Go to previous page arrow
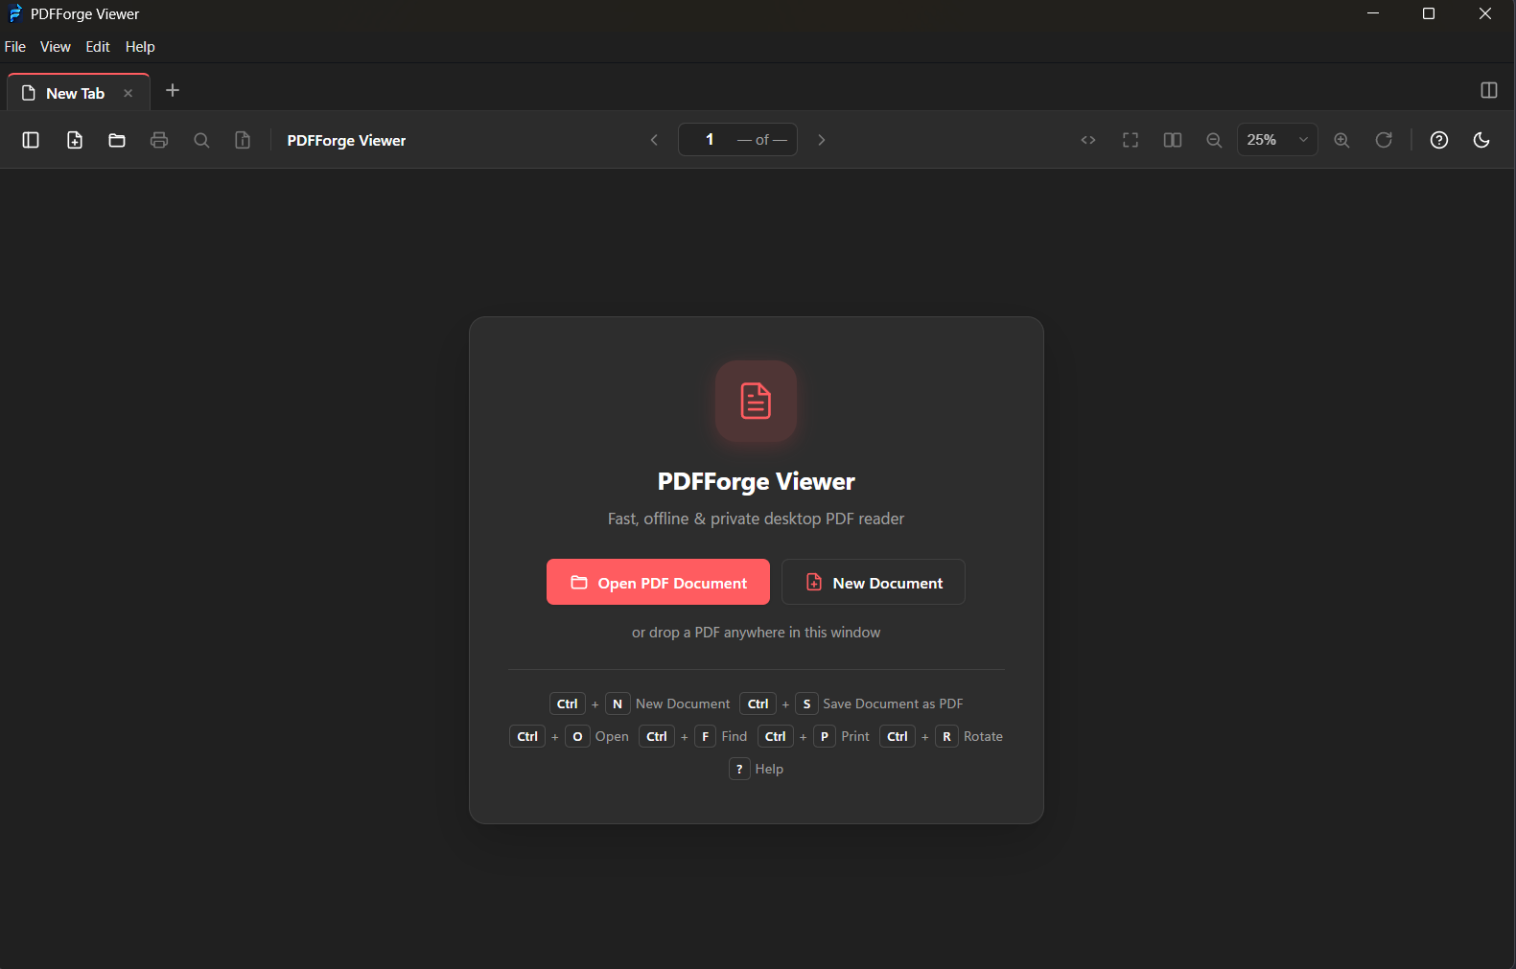This screenshot has height=969, width=1516. coord(654,140)
